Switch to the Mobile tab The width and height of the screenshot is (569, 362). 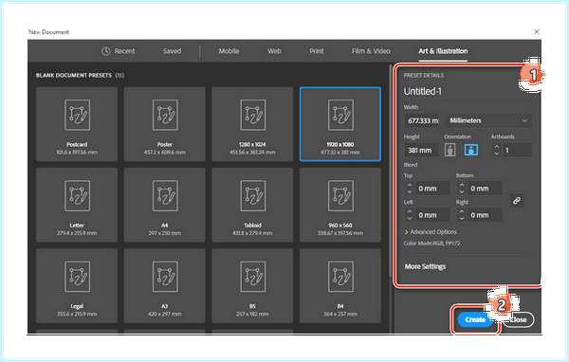(229, 51)
